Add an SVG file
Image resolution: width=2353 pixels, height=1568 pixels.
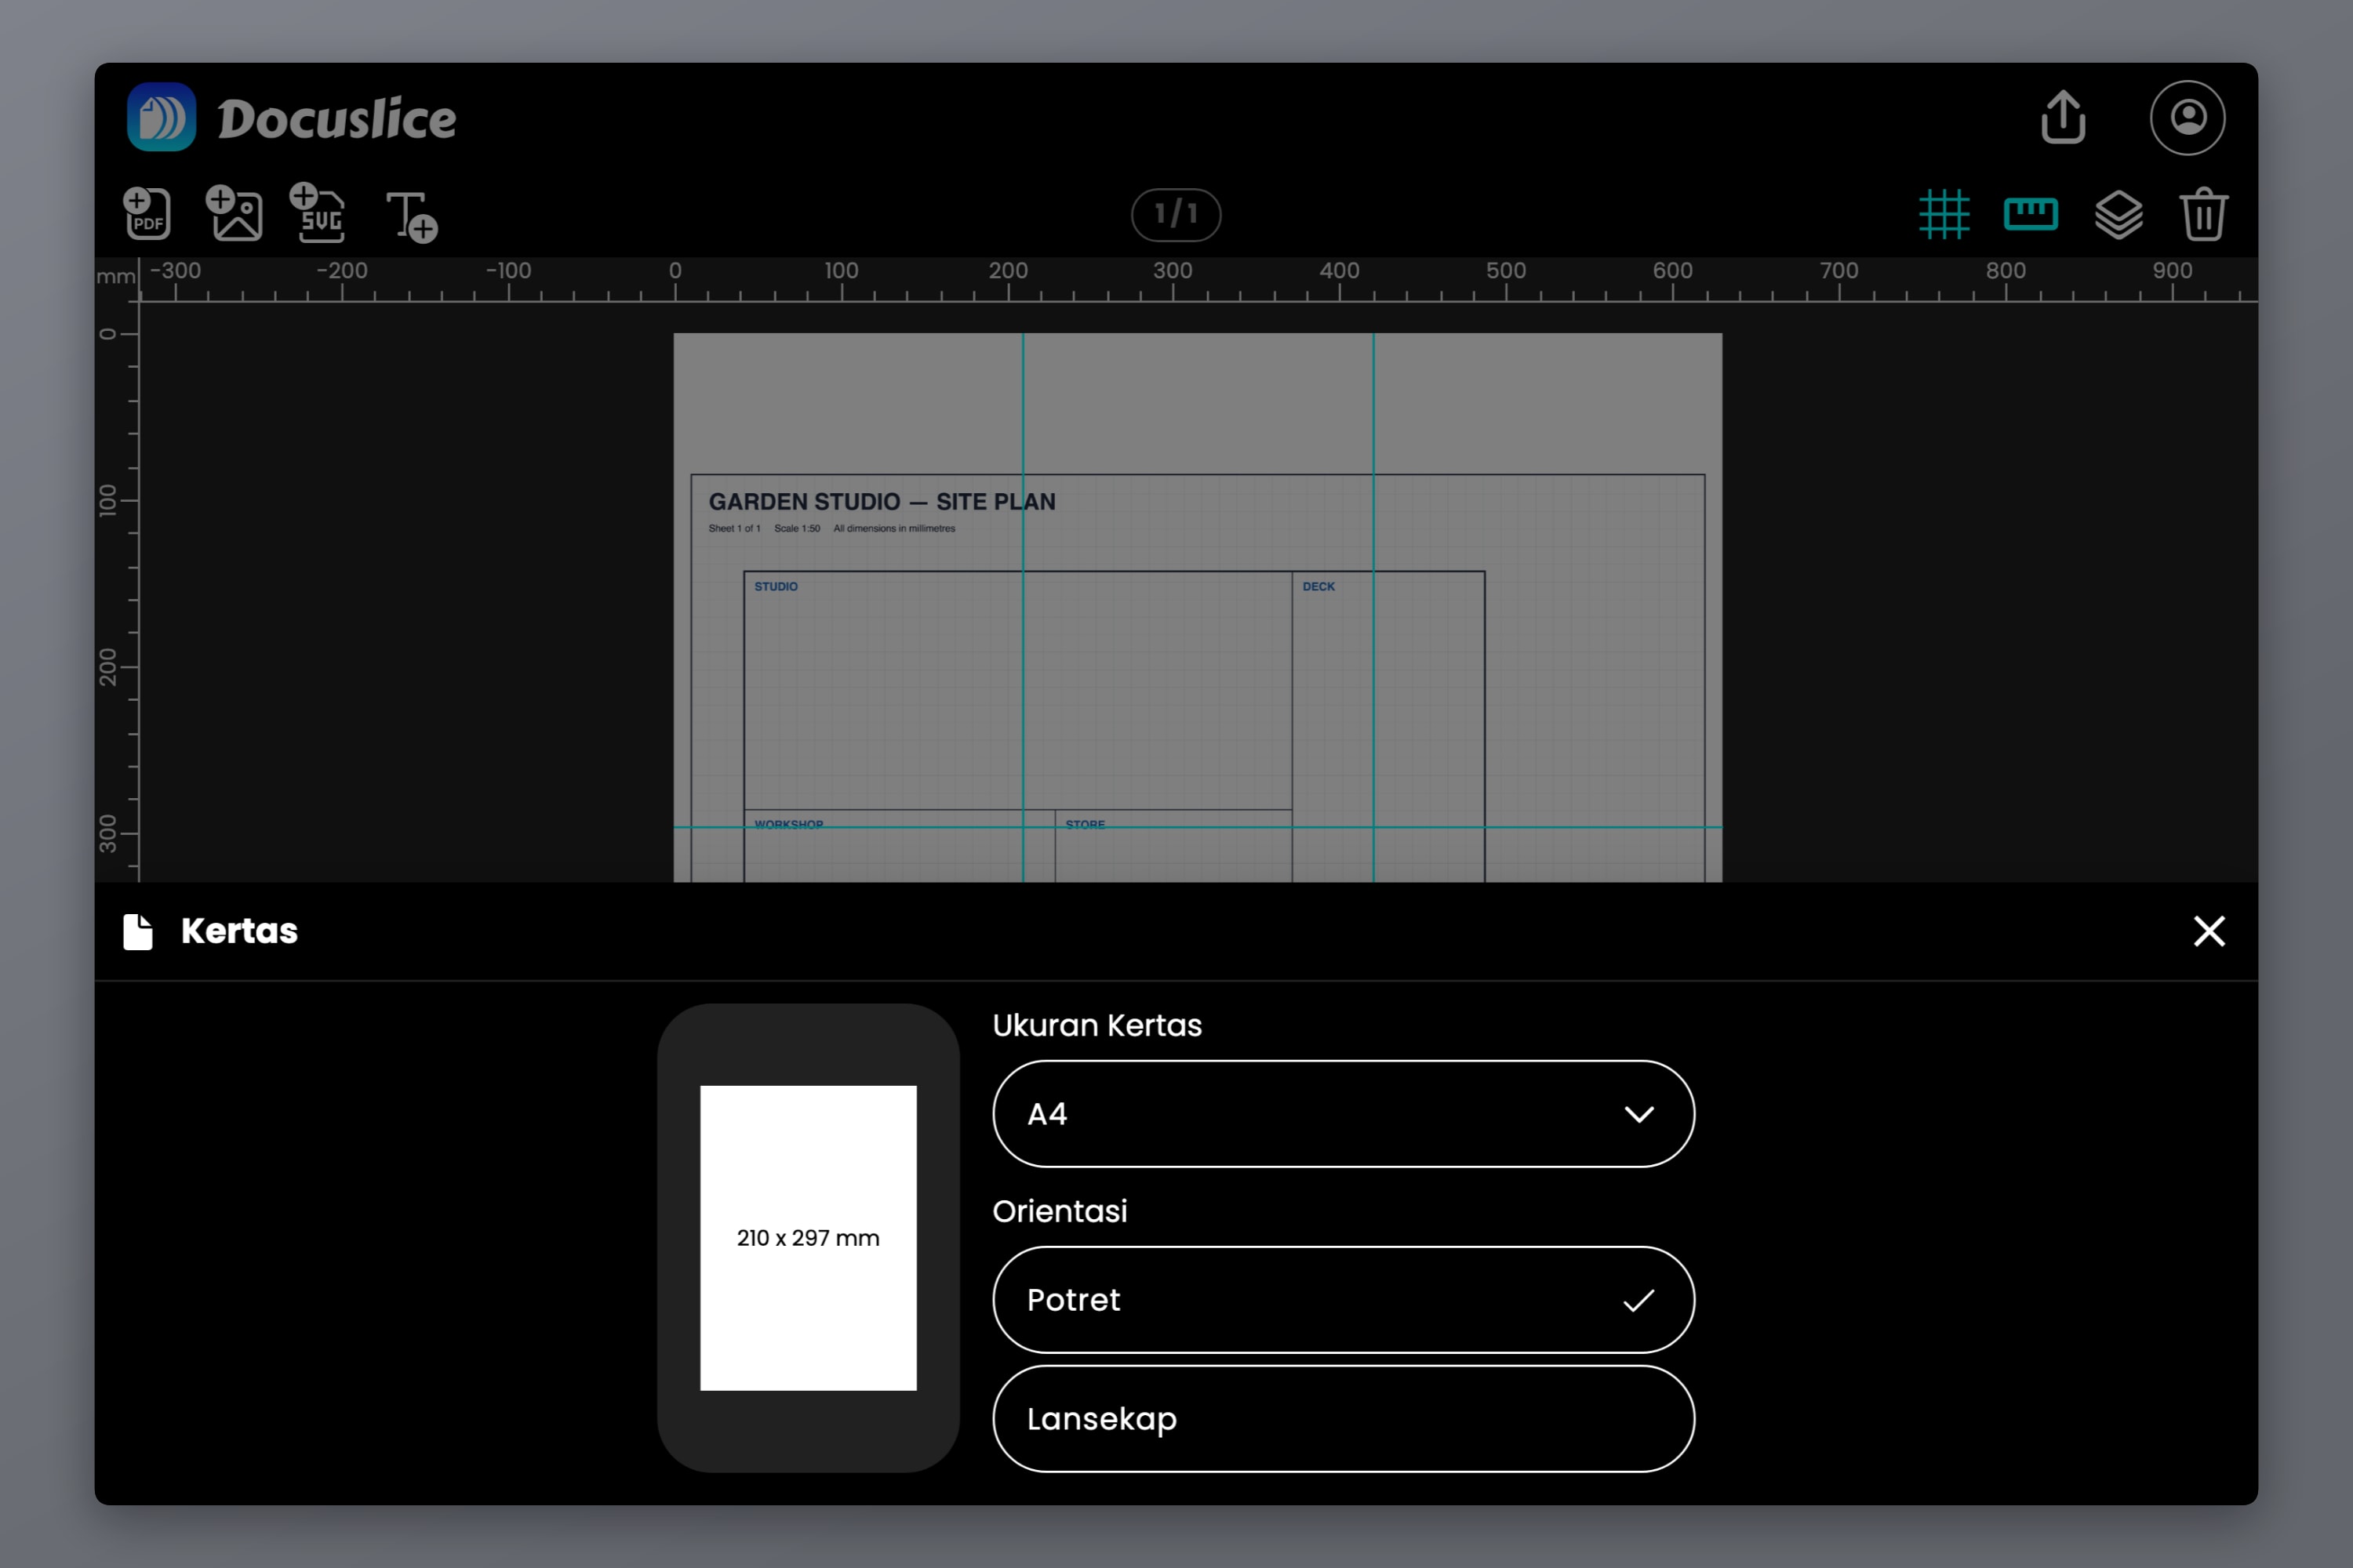[x=318, y=213]
